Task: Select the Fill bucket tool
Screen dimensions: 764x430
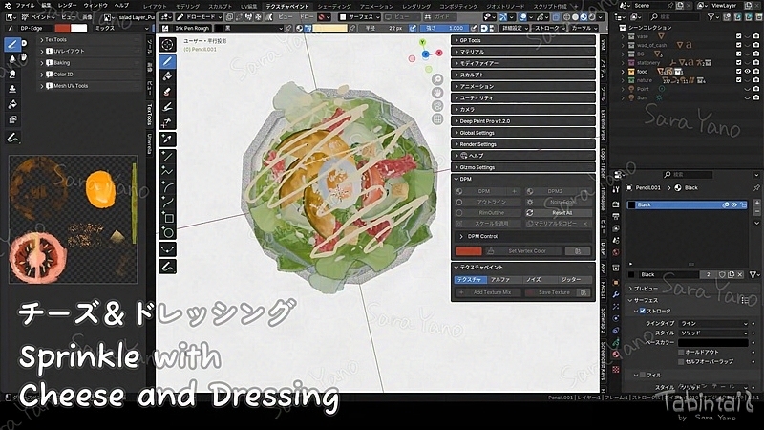Action: (168, 76)
